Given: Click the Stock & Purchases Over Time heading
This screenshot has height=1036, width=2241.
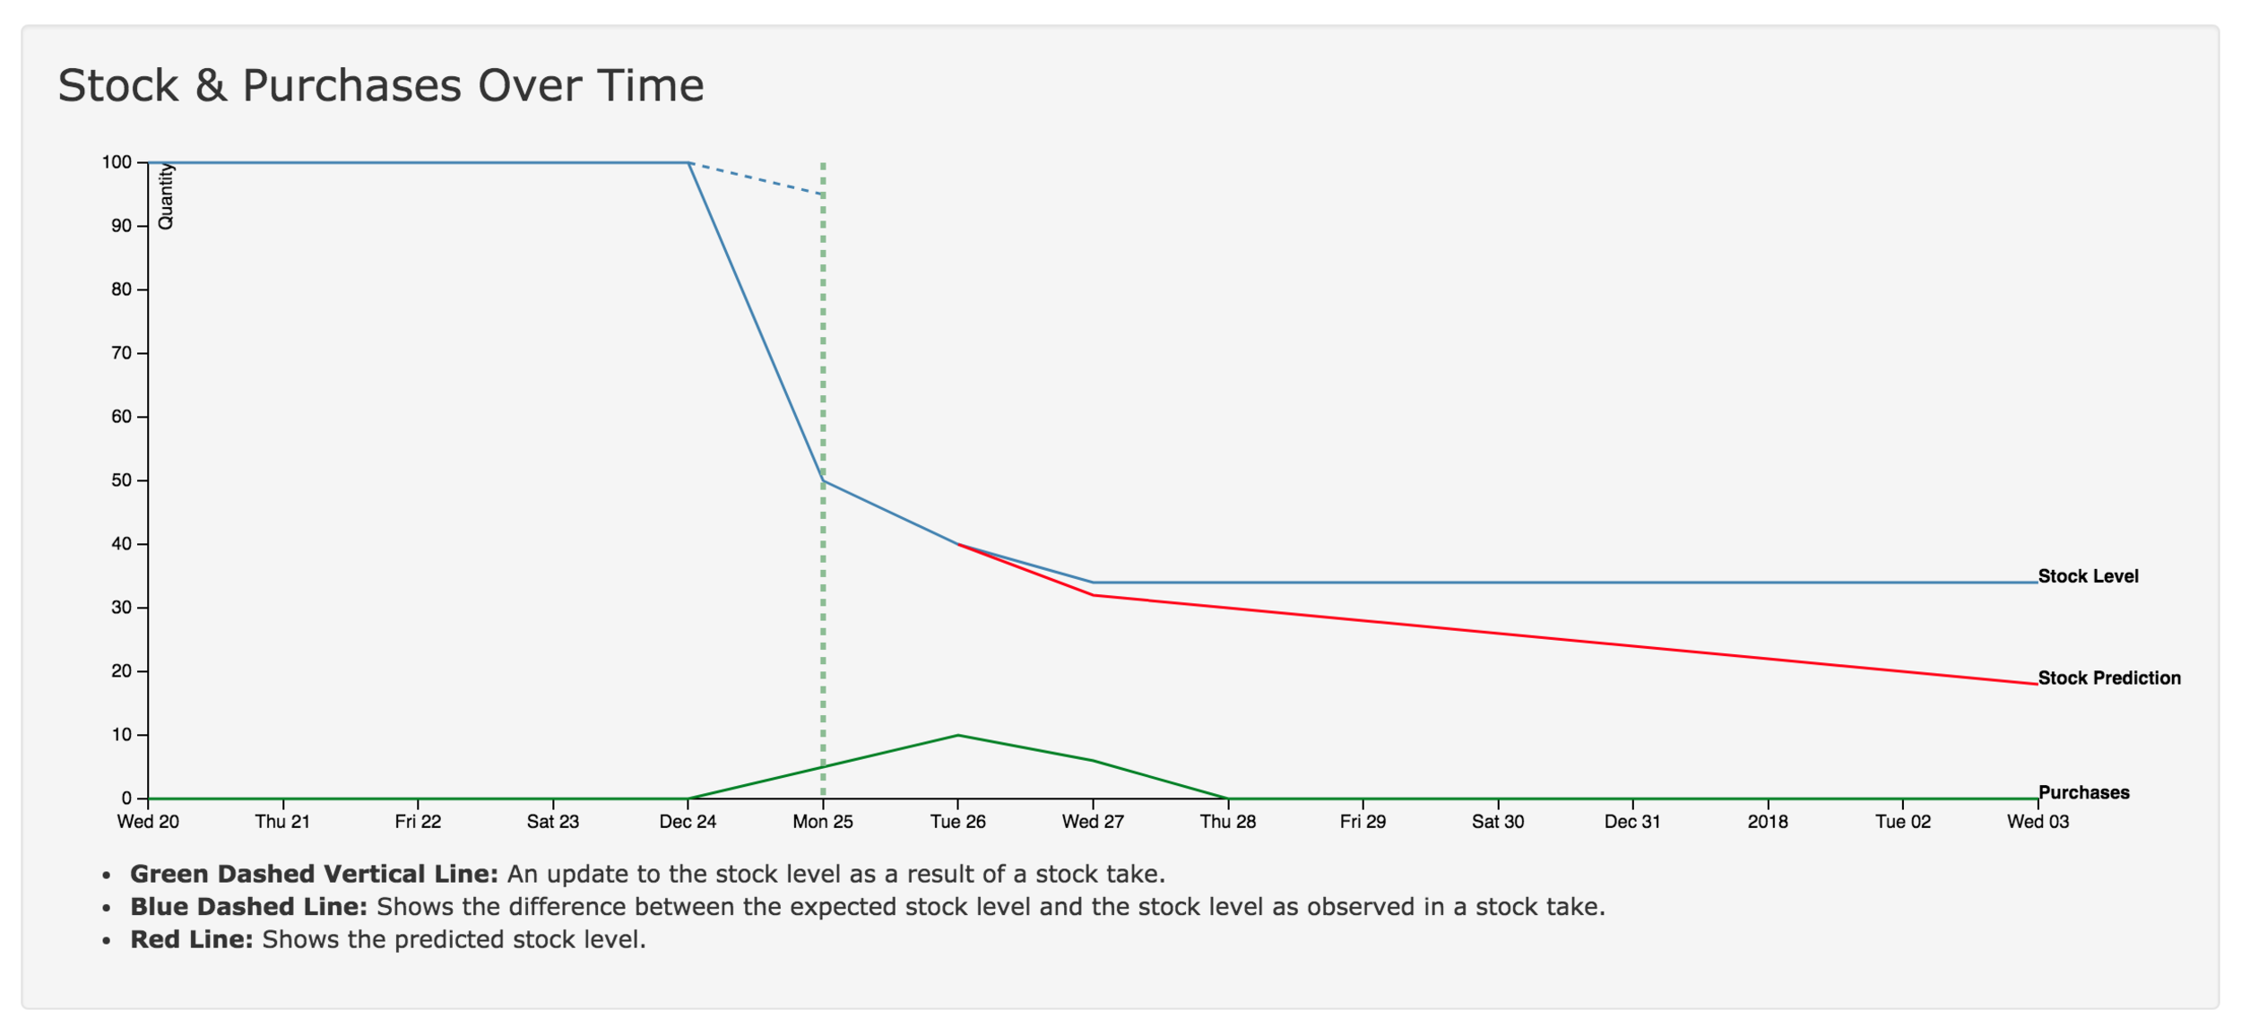Looking at the screenshot, I should (x=381, y=86).
